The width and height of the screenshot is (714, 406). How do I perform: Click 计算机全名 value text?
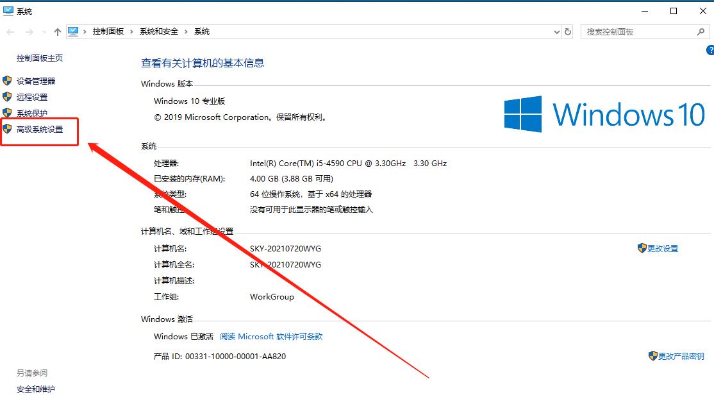[285, 265]
